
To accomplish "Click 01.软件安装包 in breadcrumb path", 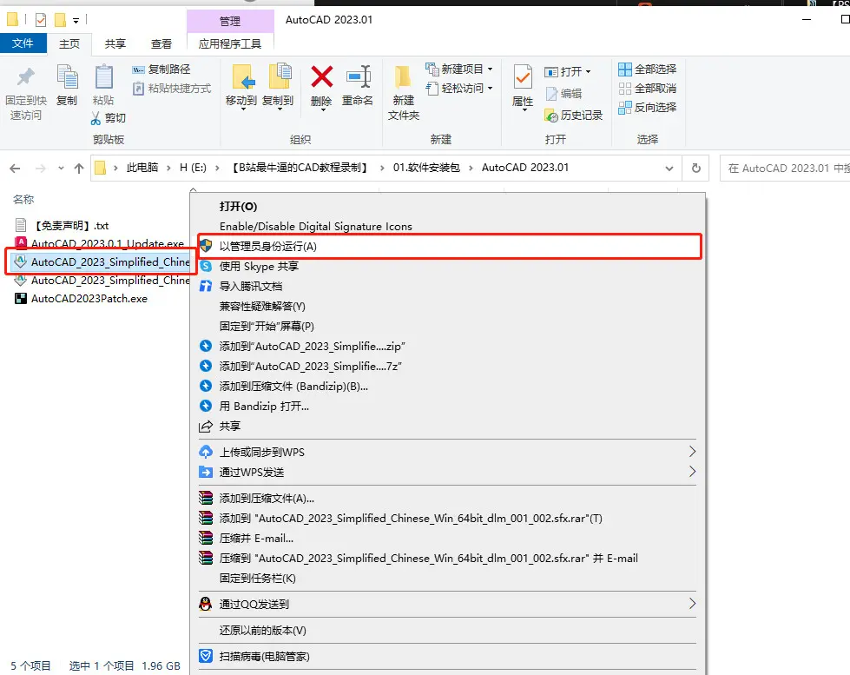I will pyautogui.click(x=426, y=168).
